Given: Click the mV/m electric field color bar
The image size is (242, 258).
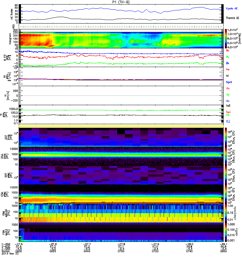Looking at the screenshot, I should [x=226, y=213].
